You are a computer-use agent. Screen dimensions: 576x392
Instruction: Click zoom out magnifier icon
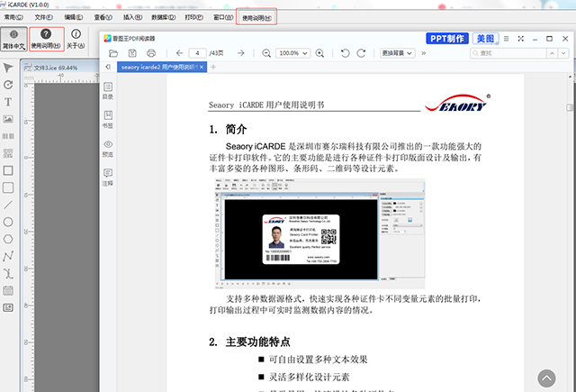tap(266, 53)
